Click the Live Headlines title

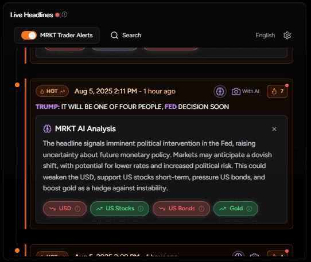[32, 15]
